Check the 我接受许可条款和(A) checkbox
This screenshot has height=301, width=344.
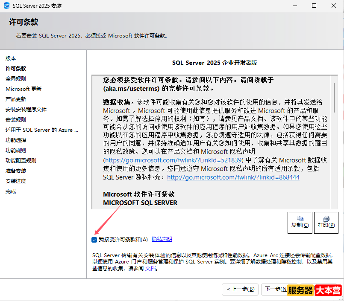pos(94,240)
